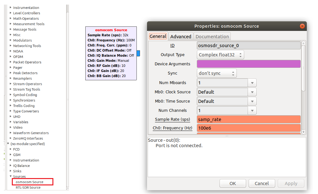Expand the Math Operators category
318x194 pixels.
click(11, 18)
